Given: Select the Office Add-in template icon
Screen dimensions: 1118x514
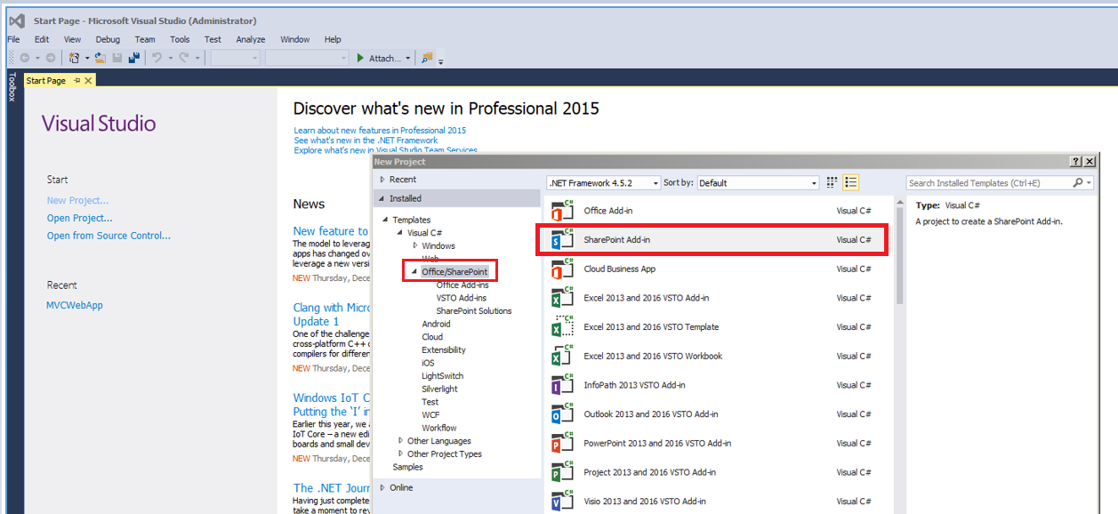Looking at the screenshot, I should pyautogui.click(x=562, y=212).
